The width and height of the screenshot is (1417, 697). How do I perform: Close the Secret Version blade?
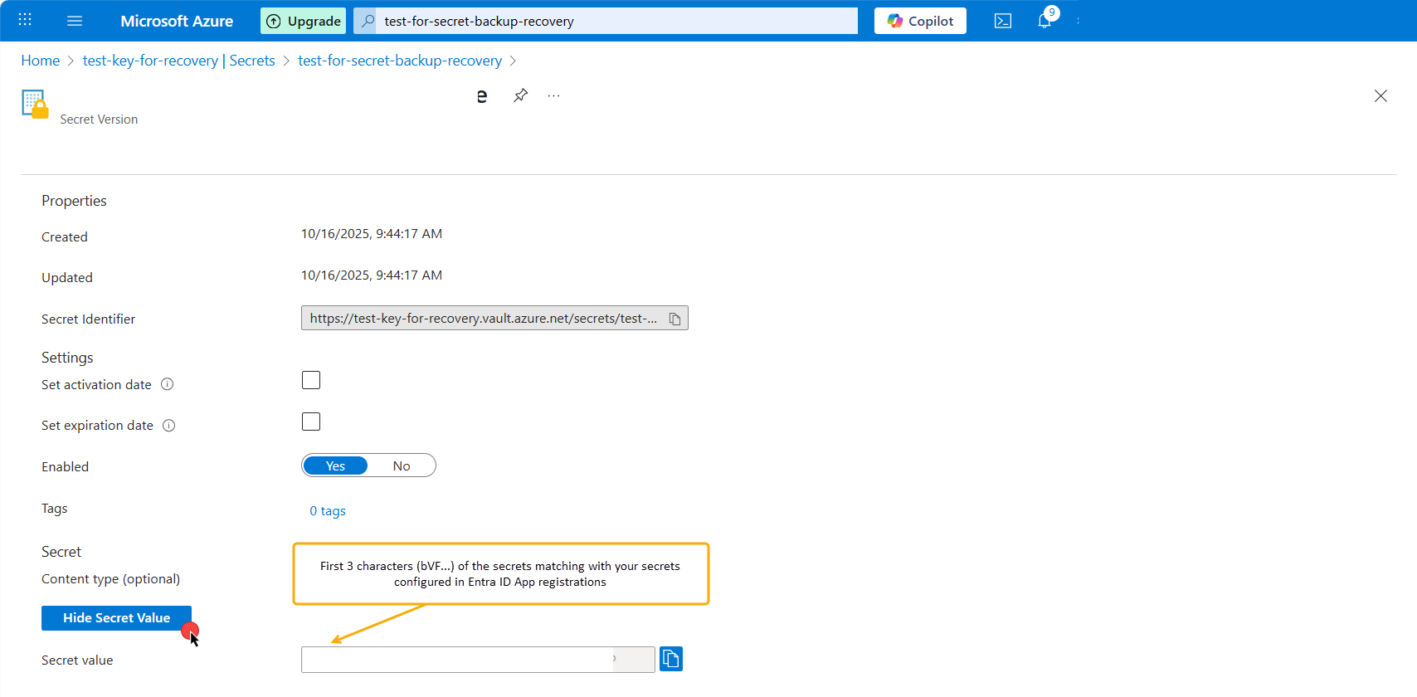coord(1380,96)
